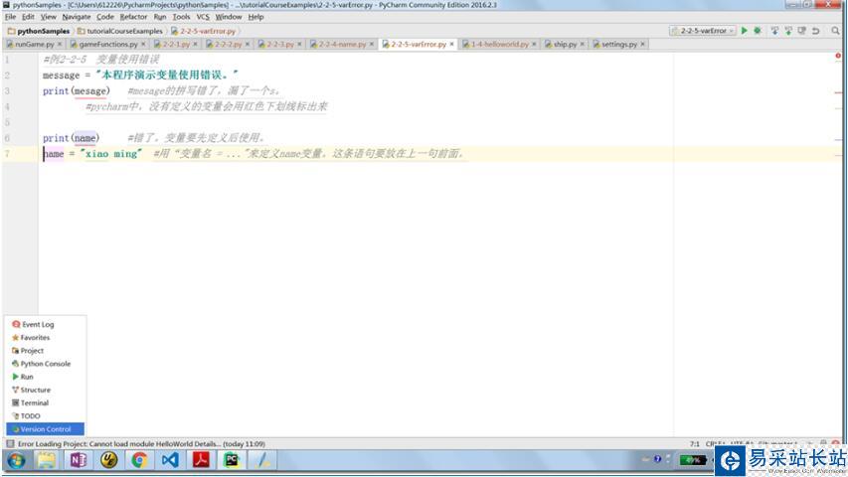Open Search Everywhere magnifier icon
The image size is (848, 477).
pyautogui.click(x=835, y=31)
